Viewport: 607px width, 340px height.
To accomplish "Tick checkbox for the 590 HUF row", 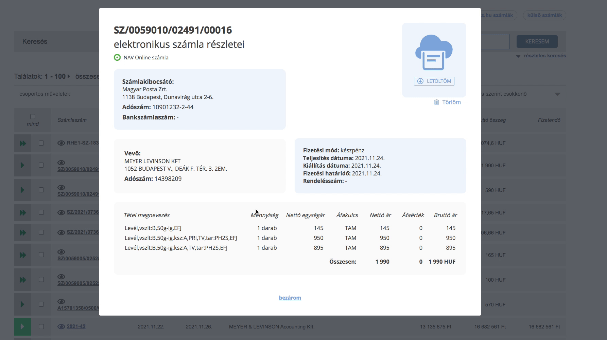I will click(41, 190).
